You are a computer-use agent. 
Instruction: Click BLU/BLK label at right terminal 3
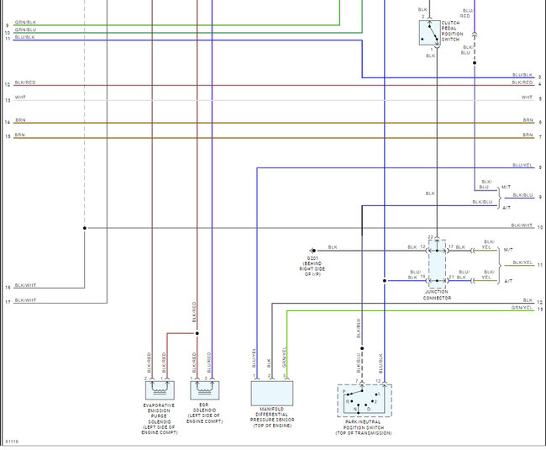pyautogui.click(x=522, y=75)
